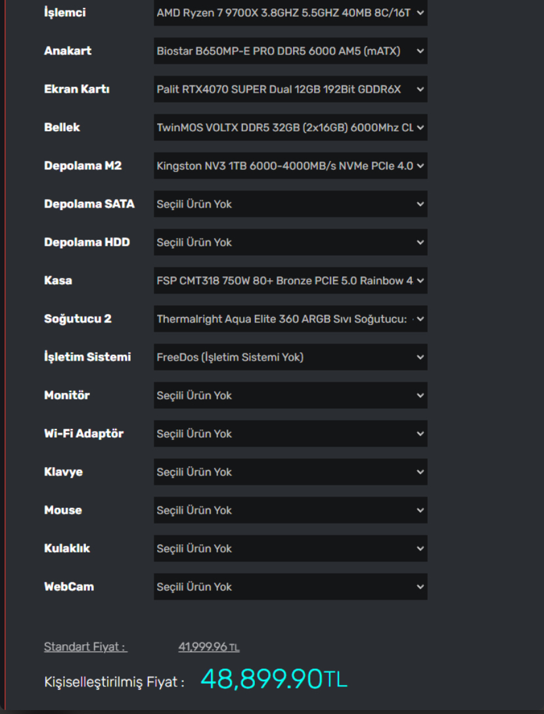Open the Kulaklık headset dropdown

click(290, 548)
